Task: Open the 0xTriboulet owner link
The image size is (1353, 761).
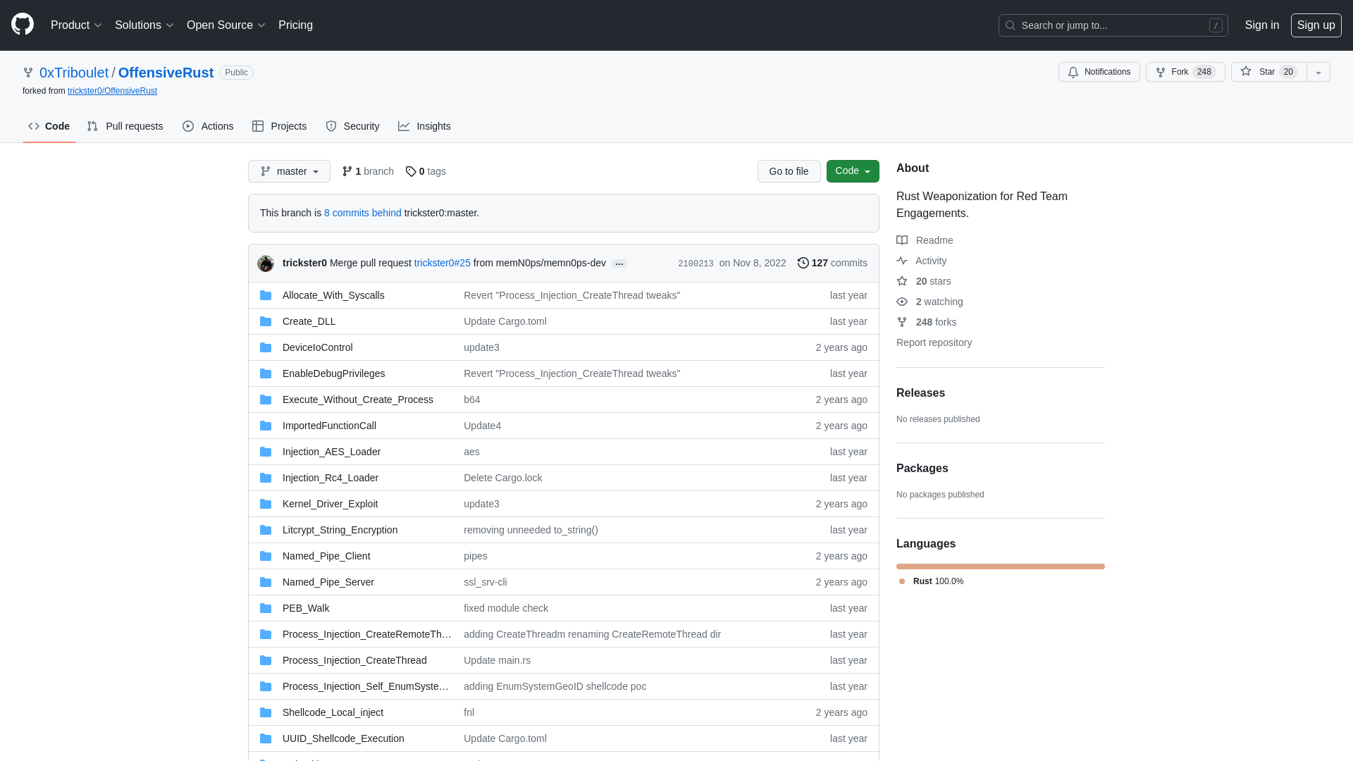Action: [x=74, y=73]
